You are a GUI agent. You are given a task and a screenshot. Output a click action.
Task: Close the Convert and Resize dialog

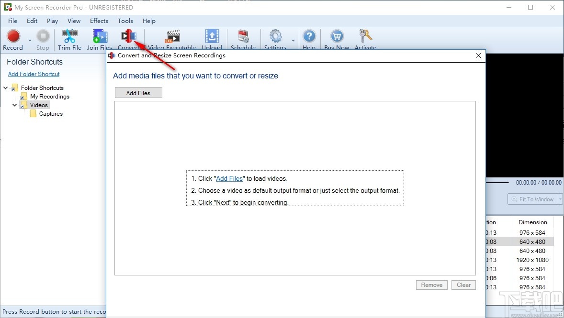coord(478,55)
